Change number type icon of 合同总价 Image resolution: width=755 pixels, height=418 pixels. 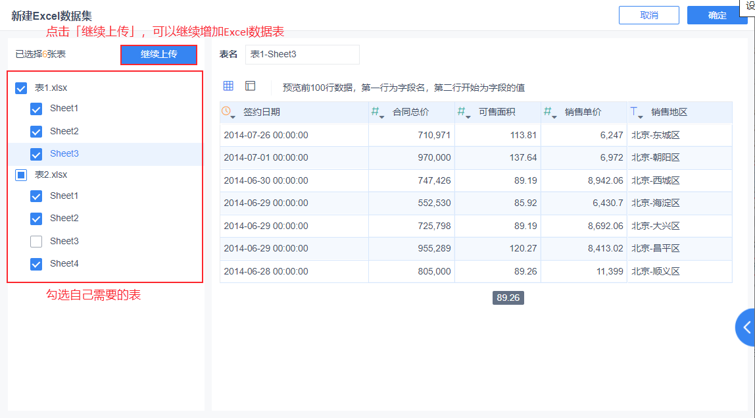click(x=375, y=111)
